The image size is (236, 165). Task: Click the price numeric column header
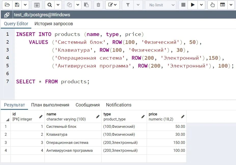click(166, 117)
